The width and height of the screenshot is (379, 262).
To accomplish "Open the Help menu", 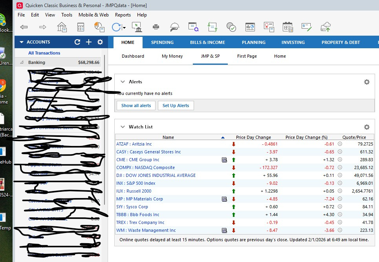I will pyautogui.click(x=142, y=15).
